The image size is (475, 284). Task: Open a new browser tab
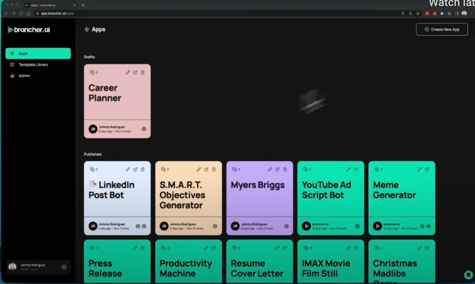pos(83,5)
